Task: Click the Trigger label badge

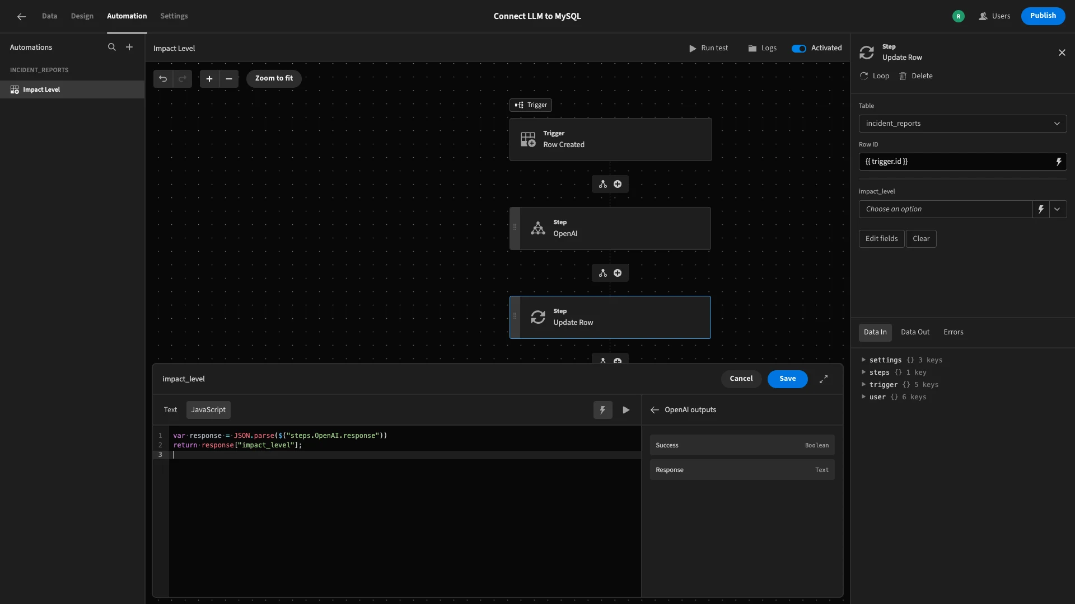Action: click(531, 105)
